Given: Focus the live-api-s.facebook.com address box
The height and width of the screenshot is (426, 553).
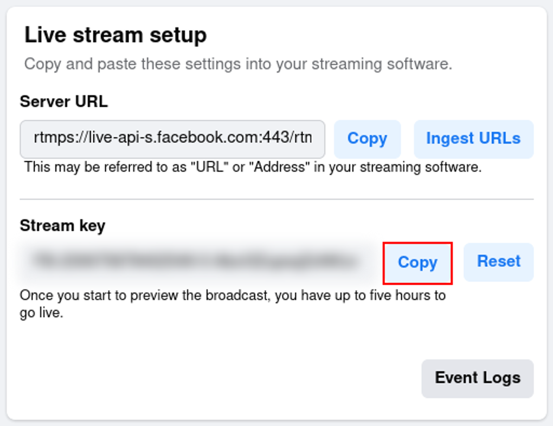Looking at the screenshot, I should (x=172, y=139).
